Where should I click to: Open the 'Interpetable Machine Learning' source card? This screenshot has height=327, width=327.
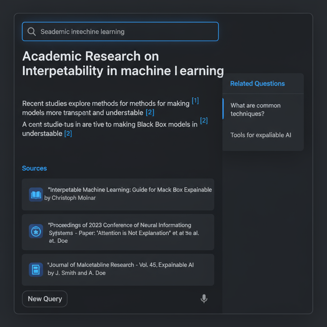pos(118,194)
